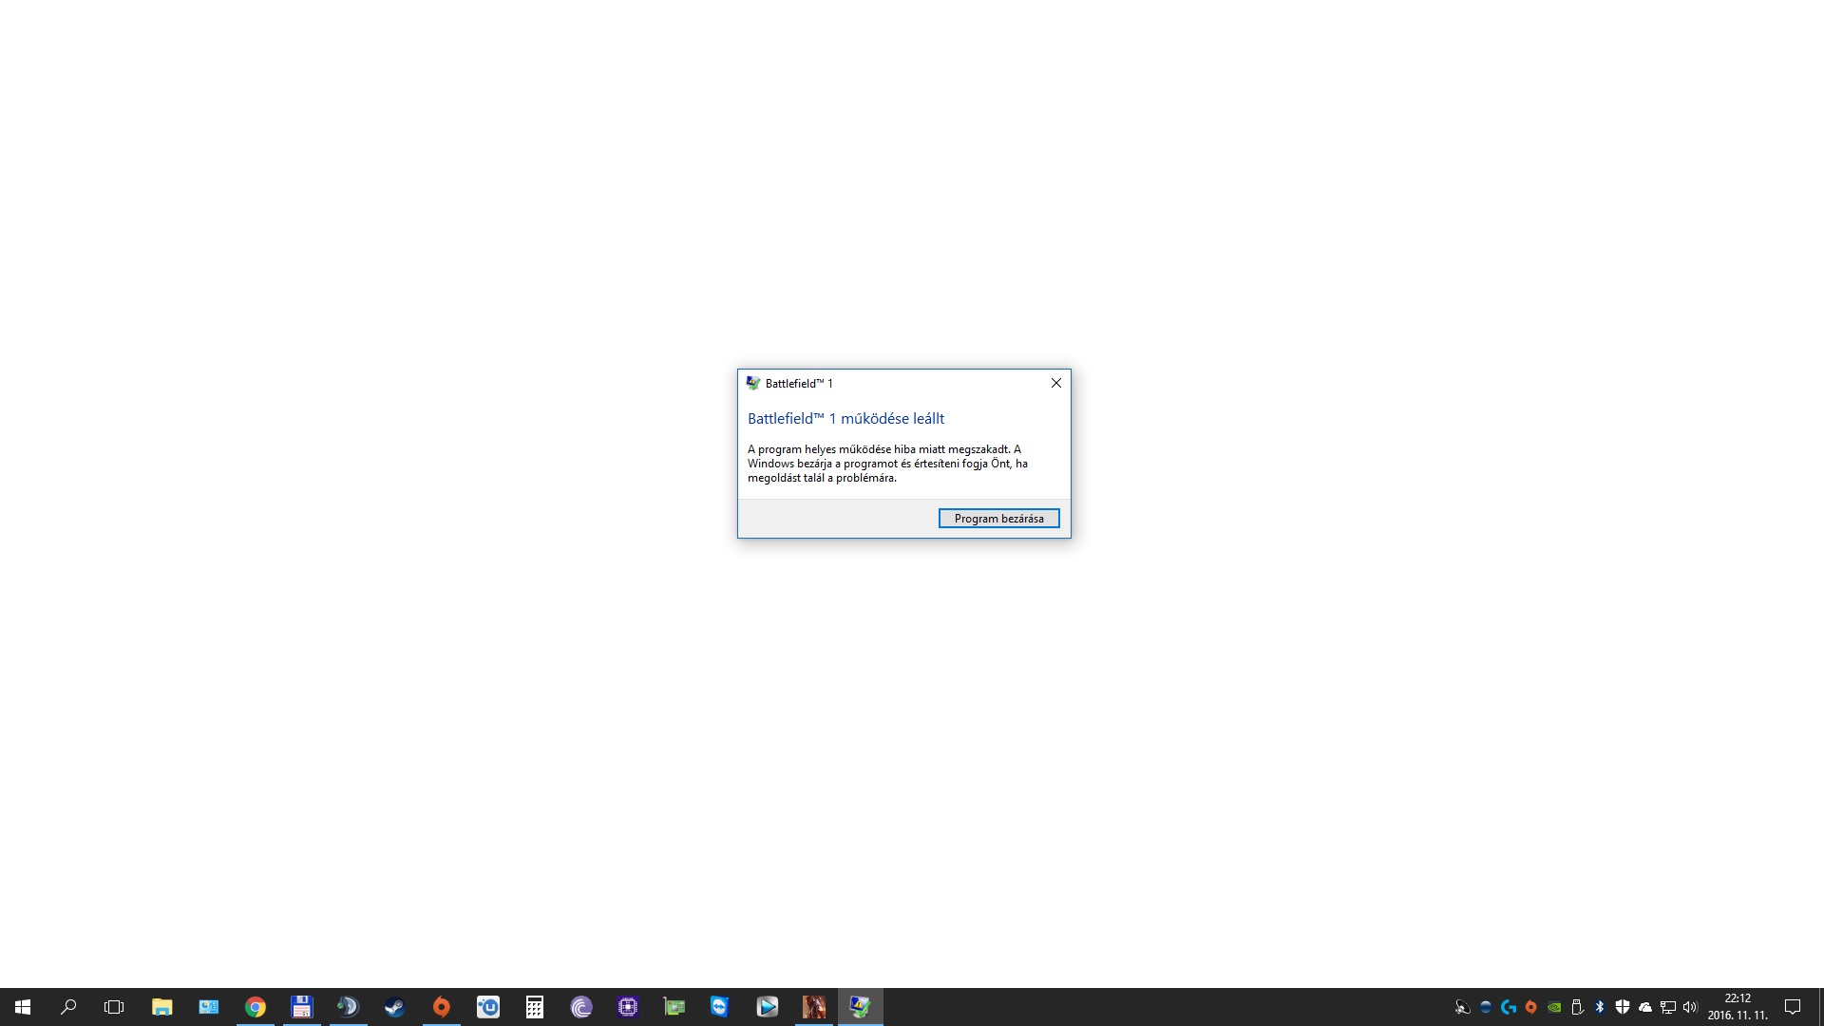Click the Program bezárása button

998,518
